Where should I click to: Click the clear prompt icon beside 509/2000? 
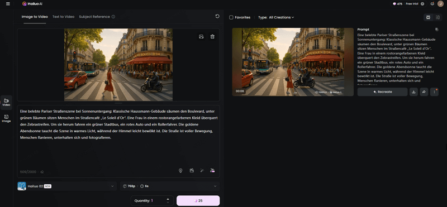[x=42, y=172]
